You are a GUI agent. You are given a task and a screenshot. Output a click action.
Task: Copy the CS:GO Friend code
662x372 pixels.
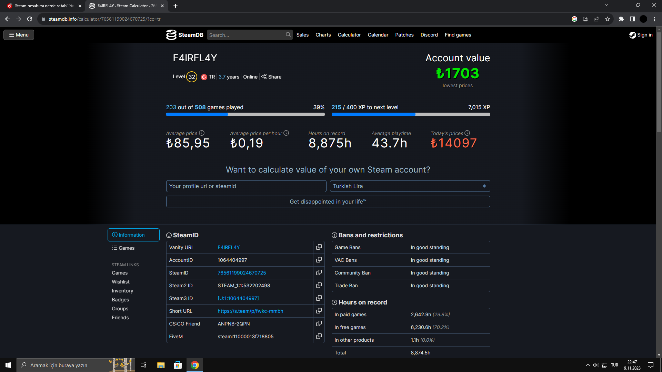coord(319,324)
